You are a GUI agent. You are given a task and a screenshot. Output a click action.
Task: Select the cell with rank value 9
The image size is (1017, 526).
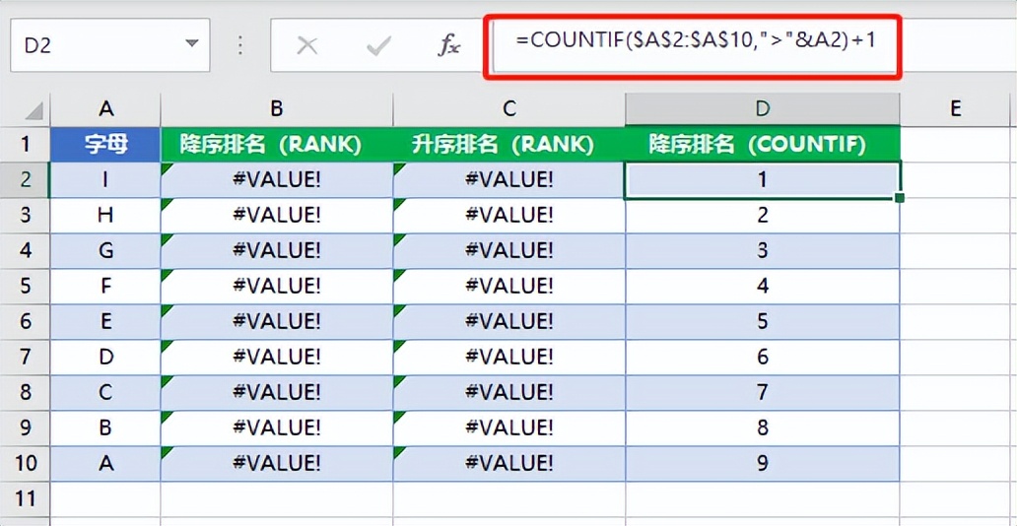pos(763,464)
